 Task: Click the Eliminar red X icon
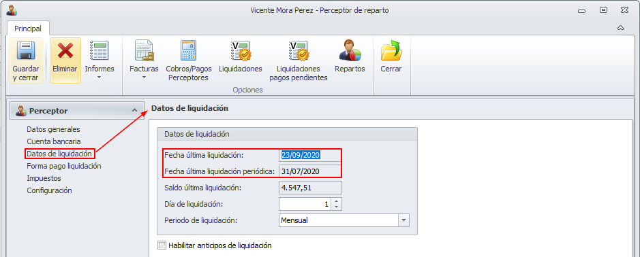[65, 51]
